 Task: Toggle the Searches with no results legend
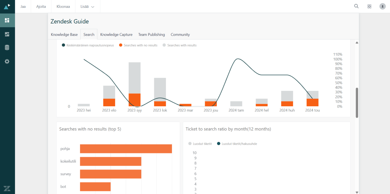138,45
